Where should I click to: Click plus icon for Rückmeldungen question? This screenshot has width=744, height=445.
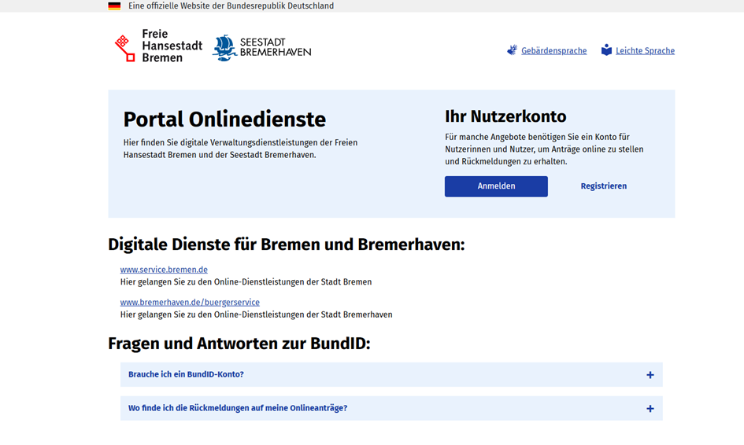(x=650, y=409)
